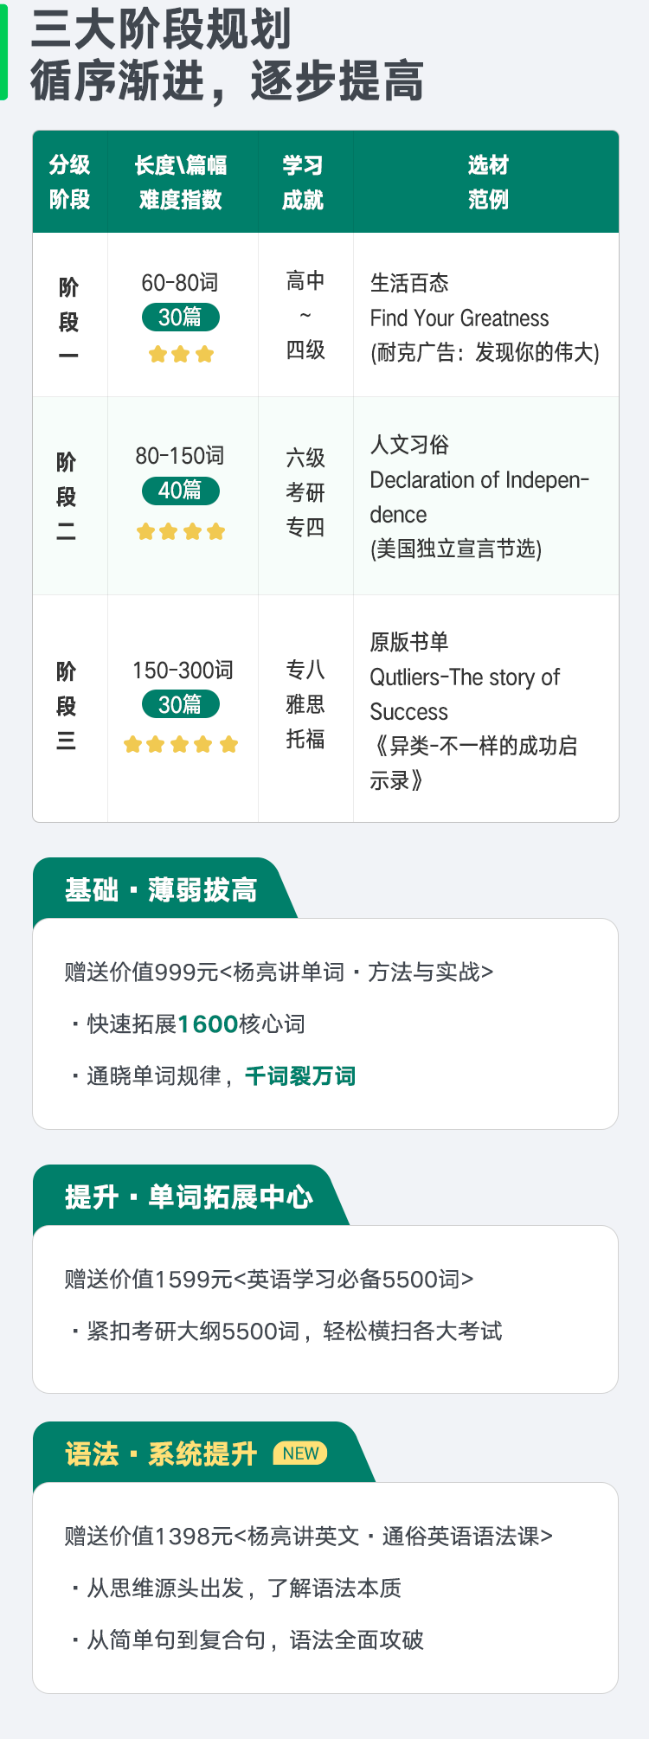This screenshot has height=1739, width=649.
Task: Click the green accent bar beside the title
Action: (3, 50)
